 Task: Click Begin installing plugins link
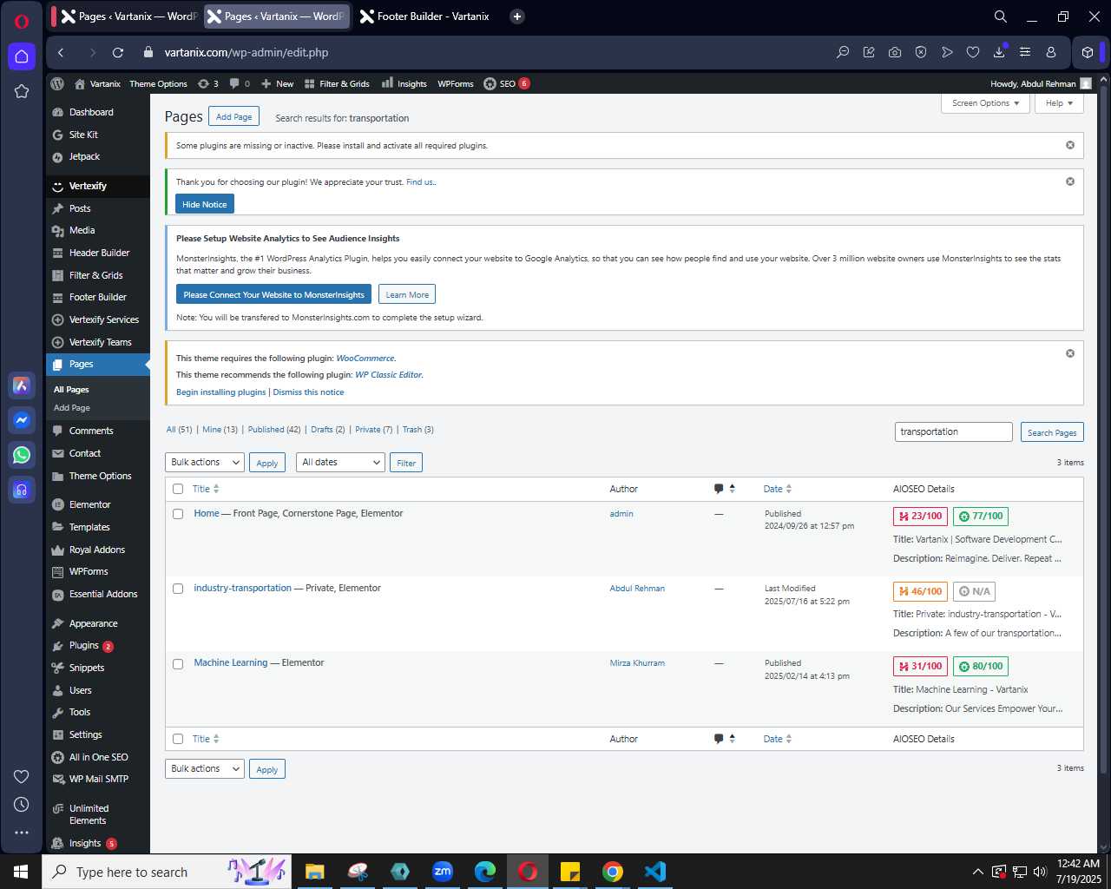click(221, 392)
